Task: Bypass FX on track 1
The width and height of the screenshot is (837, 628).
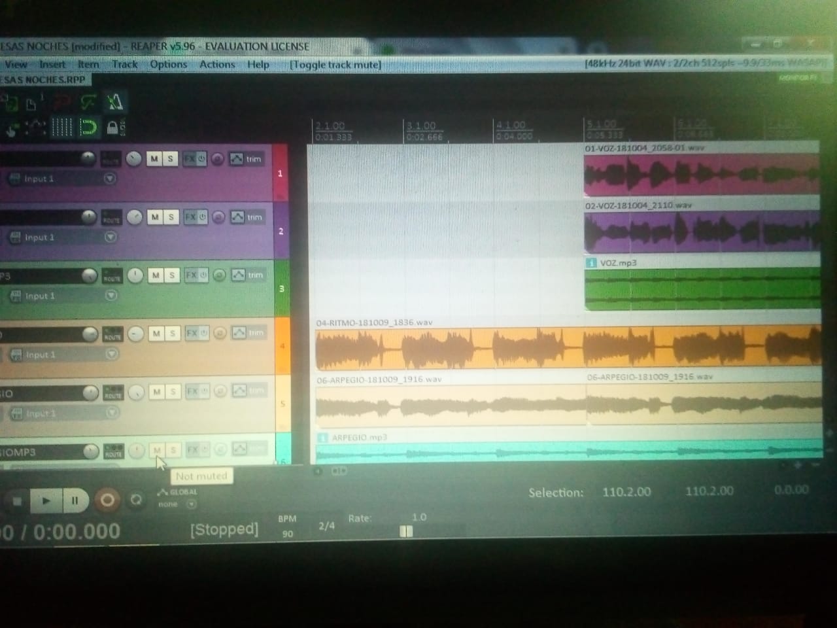Action: 201,159
